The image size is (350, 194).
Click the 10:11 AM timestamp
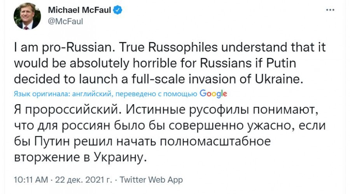pos(30,180)
